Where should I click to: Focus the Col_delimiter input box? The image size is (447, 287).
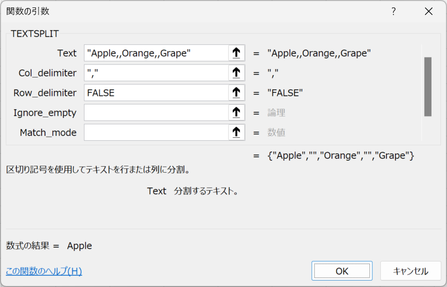(x=156, y=73)
